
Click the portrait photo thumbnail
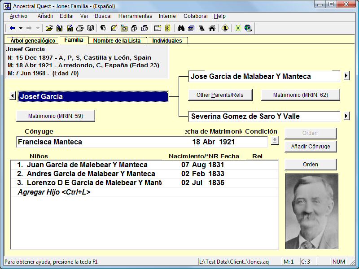(311, 211)
